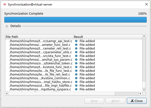Viewport: 151px width, 108px height.
Task: Select the kvstore_common.c file path
Action: click(x=40, y=78)
